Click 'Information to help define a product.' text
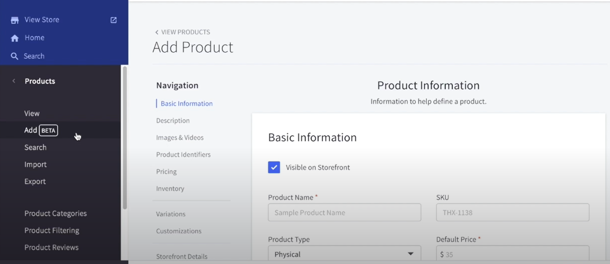Viewport: 610px width, 264px height. click(428, 101)
